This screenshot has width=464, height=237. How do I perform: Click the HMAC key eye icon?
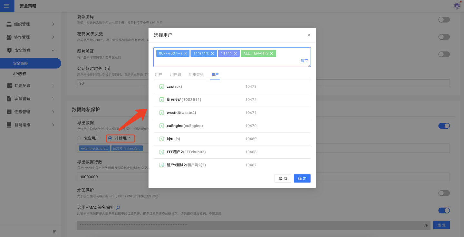[x=426, y=225]
